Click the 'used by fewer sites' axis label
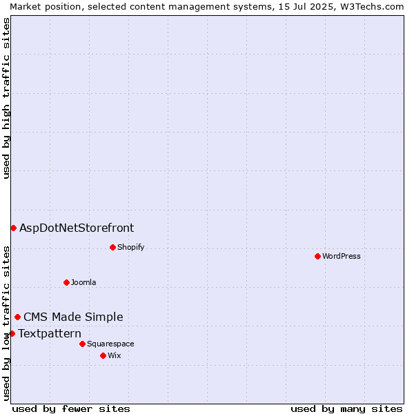 (71, 409)
